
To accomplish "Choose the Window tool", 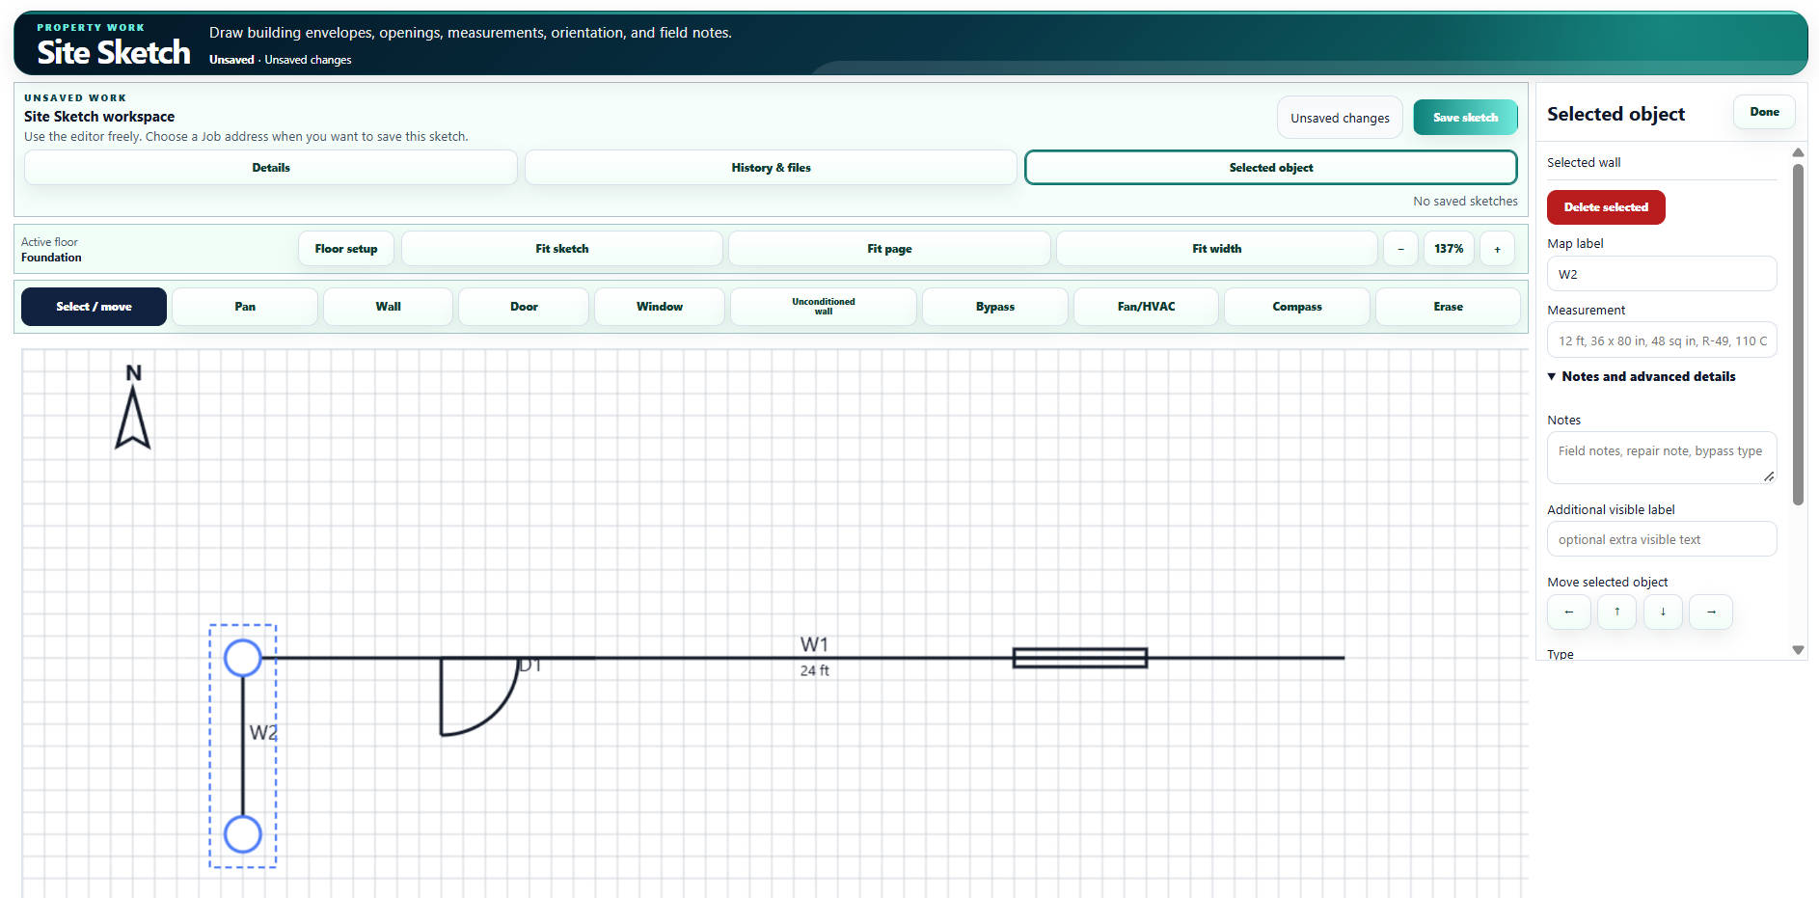I will click(x=660, y=307).
